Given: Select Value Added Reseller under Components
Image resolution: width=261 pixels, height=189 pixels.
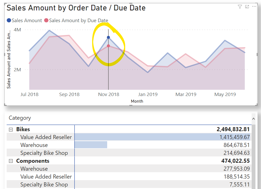Looking at the screenshot, I should (46, 177).
